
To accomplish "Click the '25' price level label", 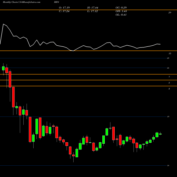I will (168, 58).
